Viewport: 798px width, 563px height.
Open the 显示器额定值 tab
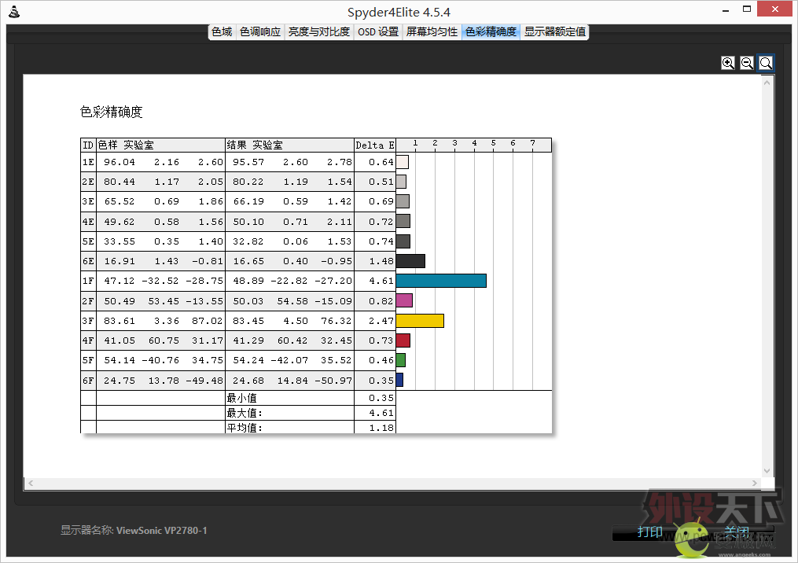pos(555,31)
